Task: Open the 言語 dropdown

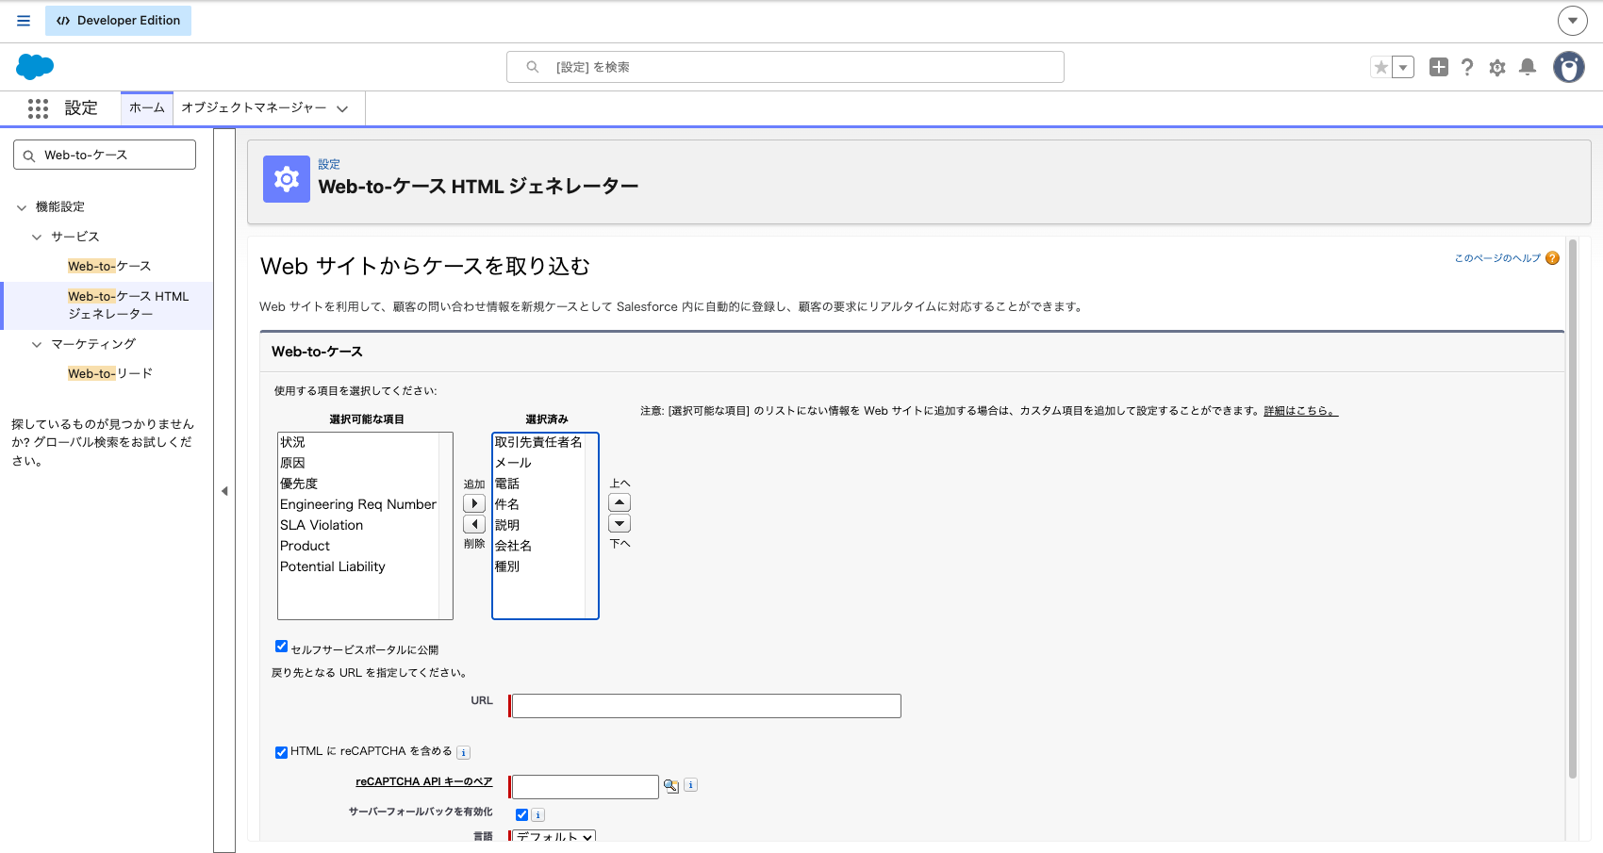Action: tap(554, 836)
